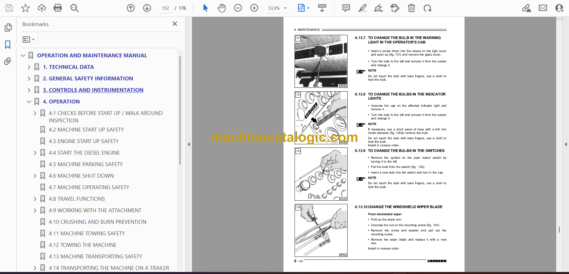569x274 pixels.
Task: Click the scrolling mode keyboard icon
Action: tap(322, 8)
